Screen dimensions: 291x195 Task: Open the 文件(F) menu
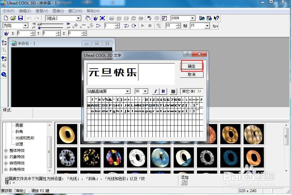pos(8,11)
